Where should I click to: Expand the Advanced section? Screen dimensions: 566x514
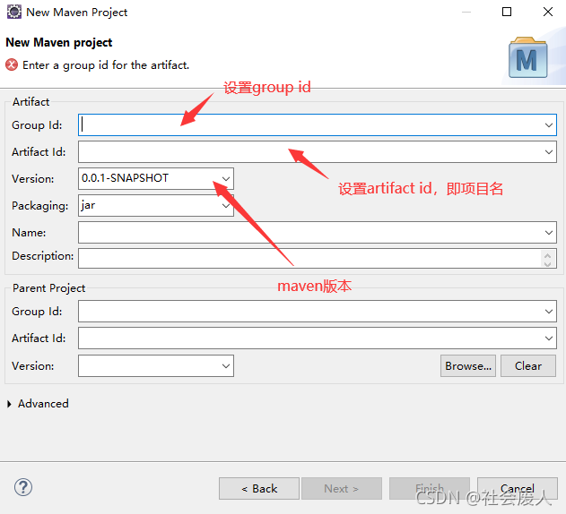(9, 404)
